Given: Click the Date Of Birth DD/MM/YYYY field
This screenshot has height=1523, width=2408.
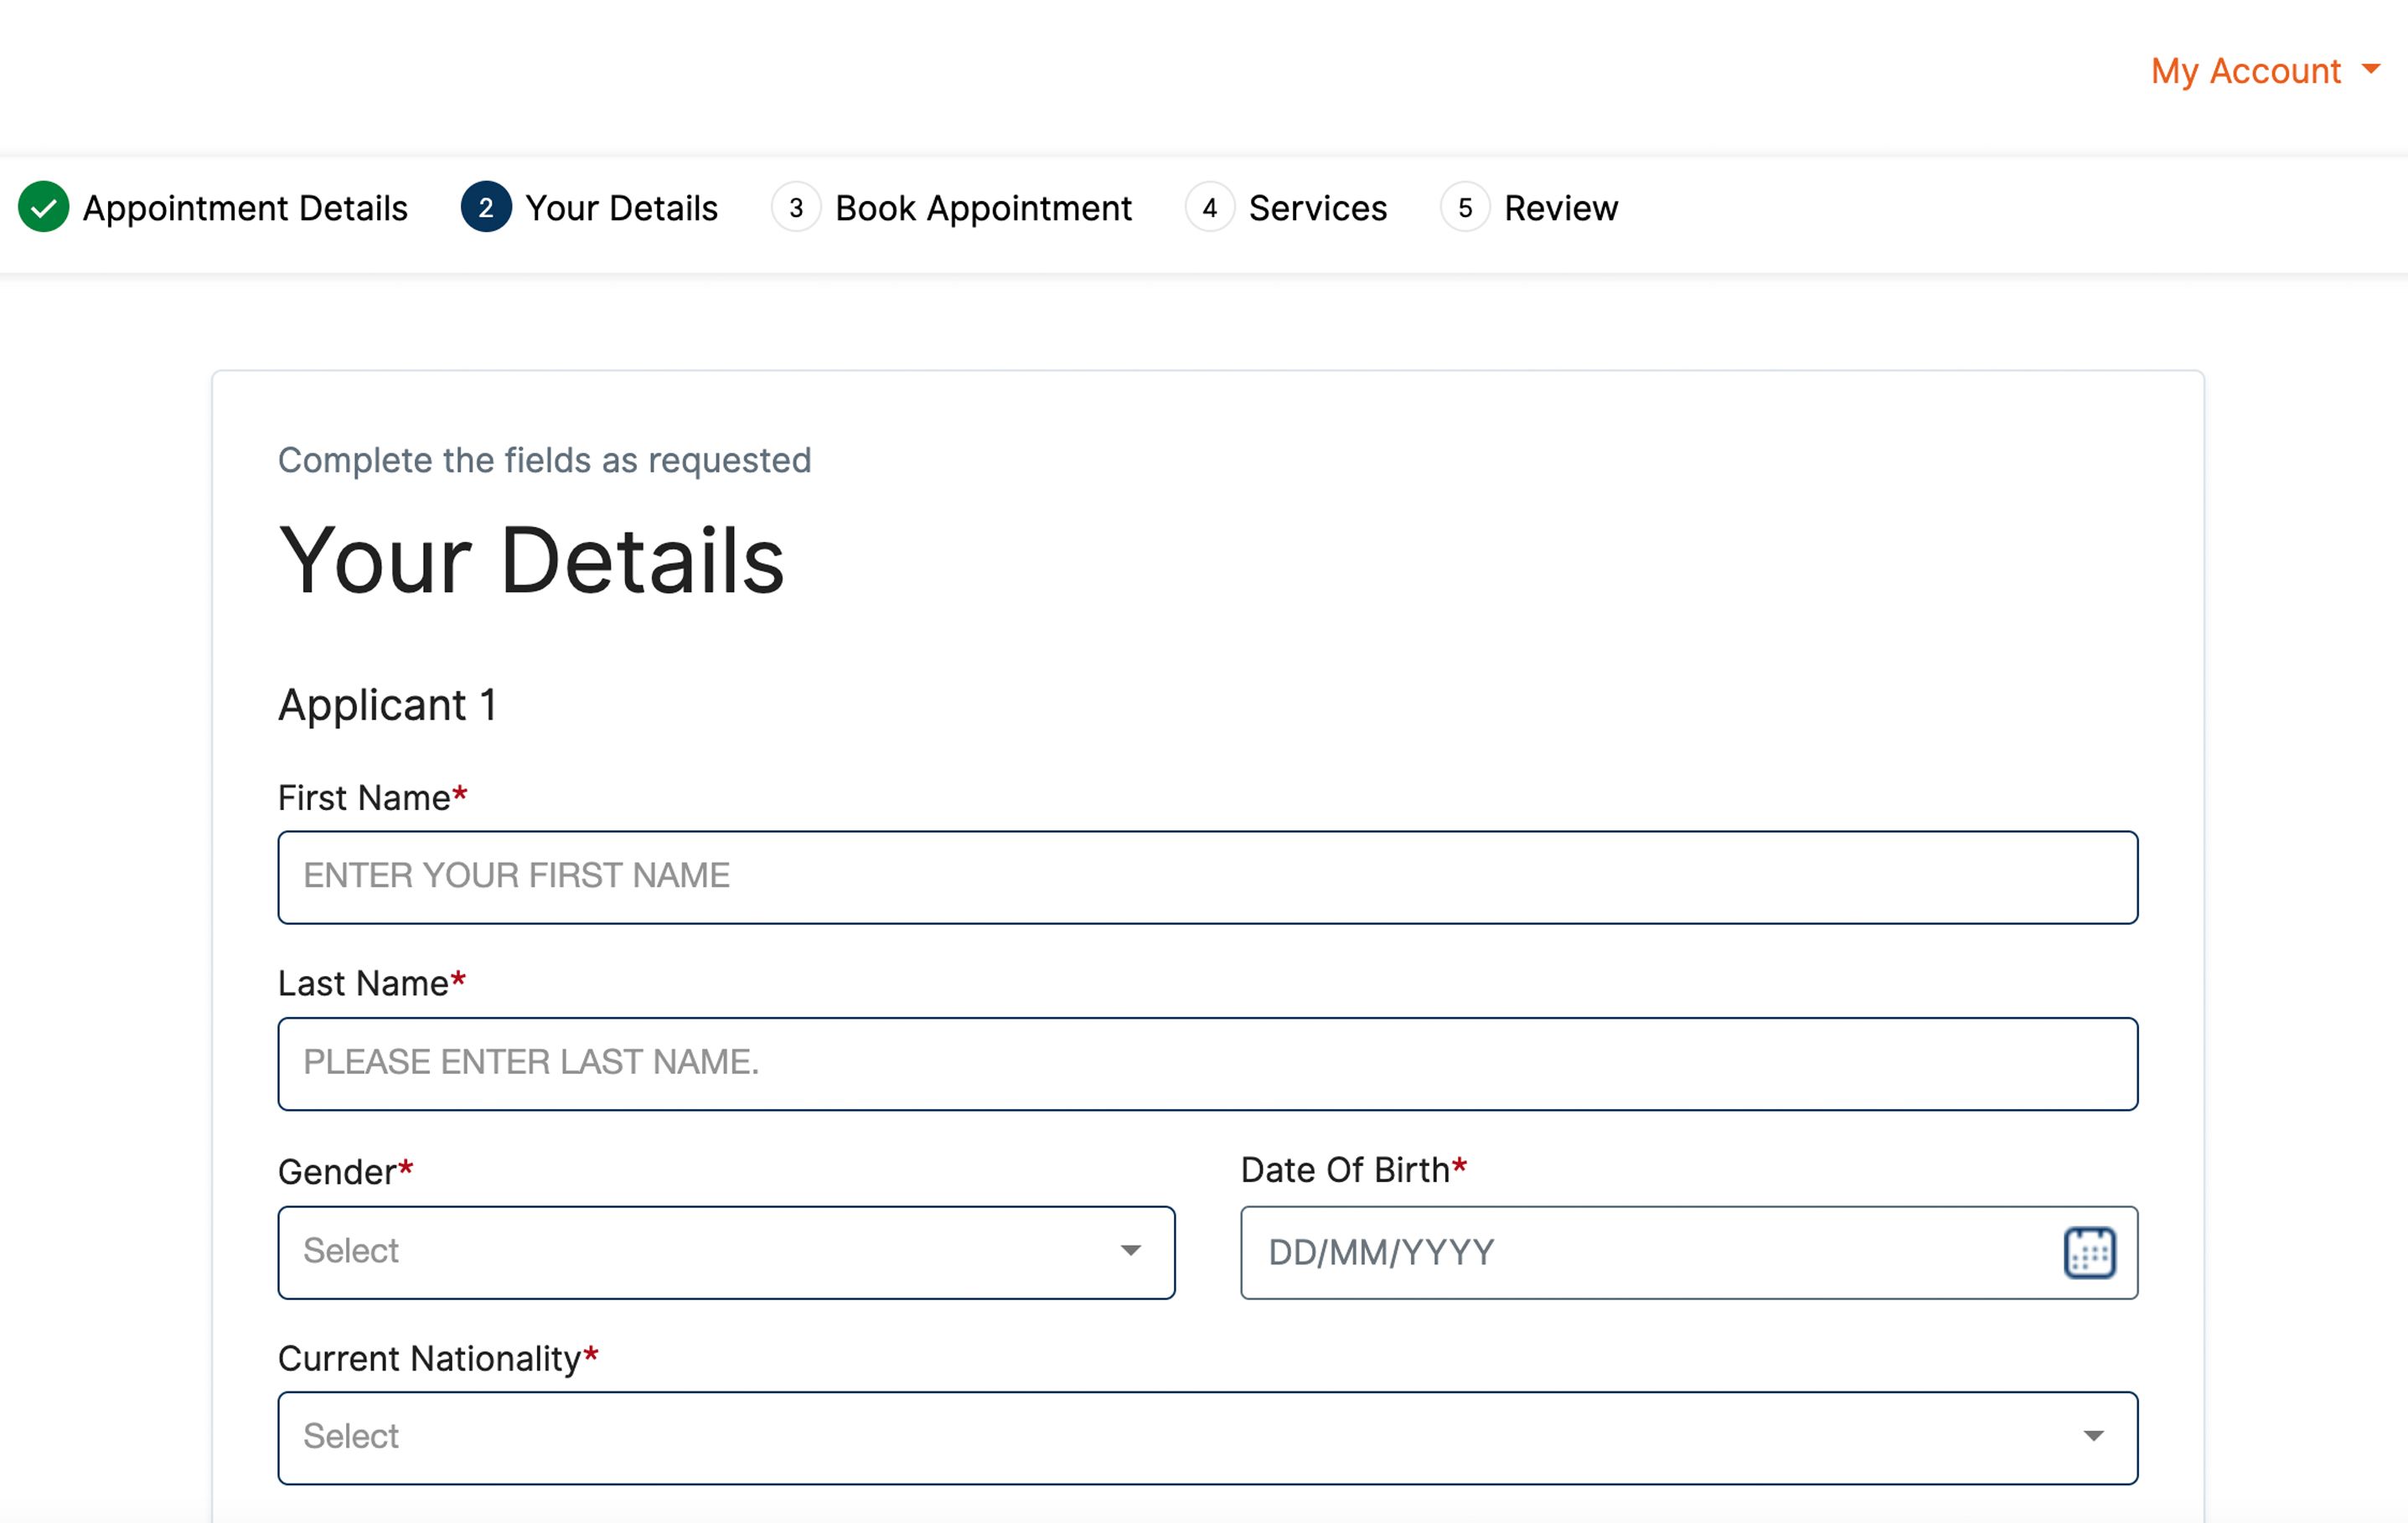Looking at the screenshot, I should (x=1600, y=1251).
